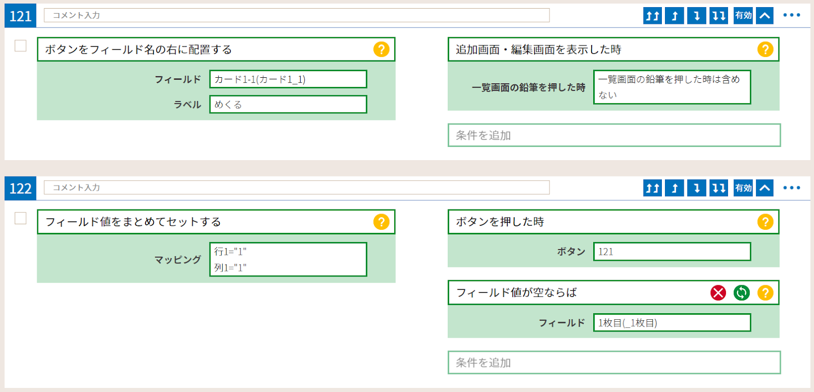Screen dimensions: 814x392
Task: Delete the フィールド値が空ならば condition
Action: click(718, 292)
